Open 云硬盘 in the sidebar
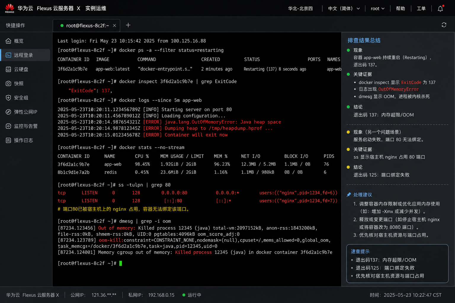Viewport: 455px width, 303px height. click(x=25, y=69)
